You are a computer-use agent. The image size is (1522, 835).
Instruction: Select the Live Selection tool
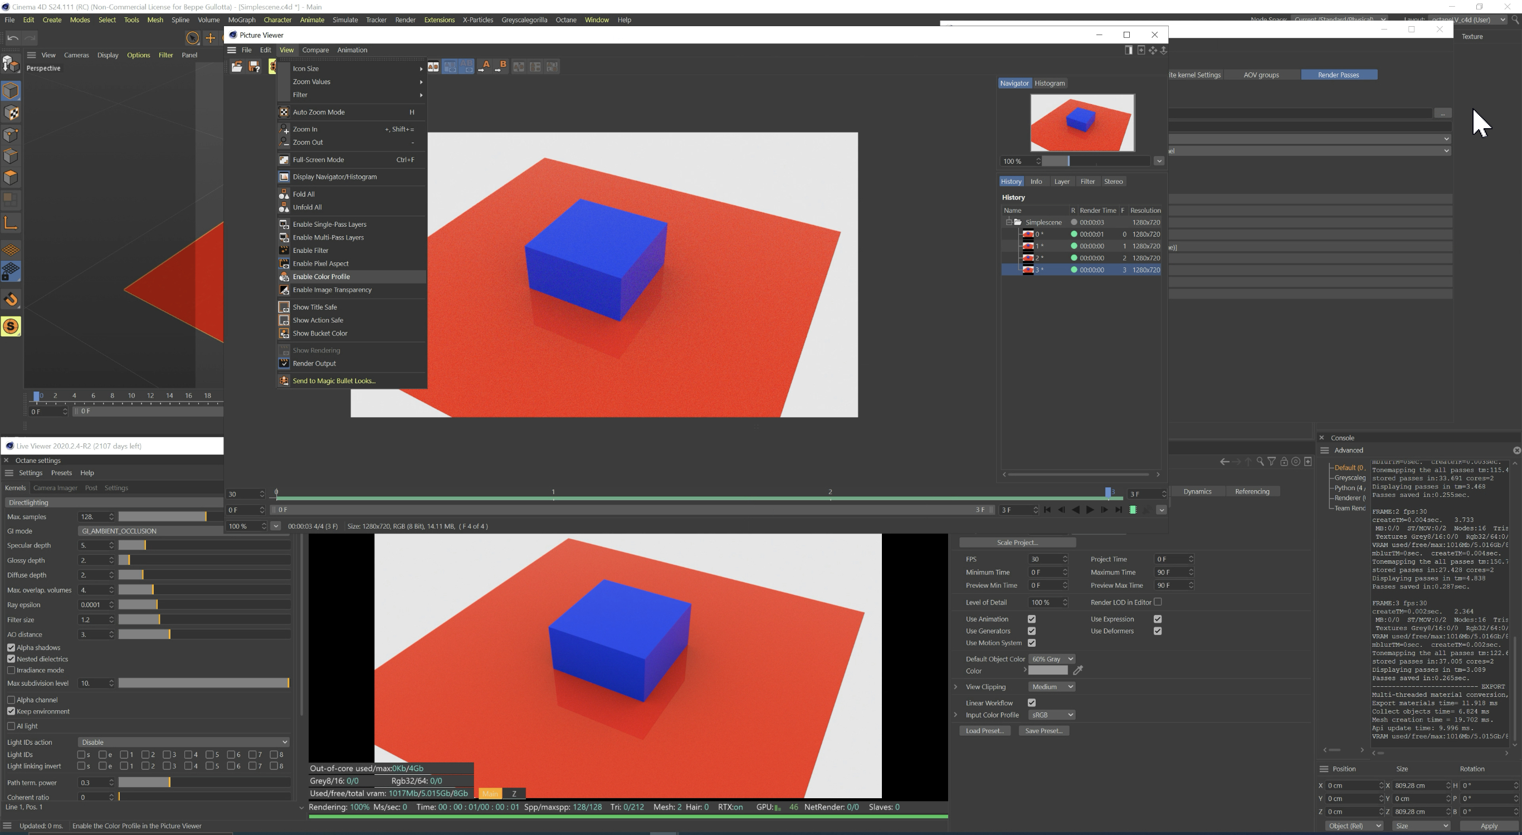(192, 38)
